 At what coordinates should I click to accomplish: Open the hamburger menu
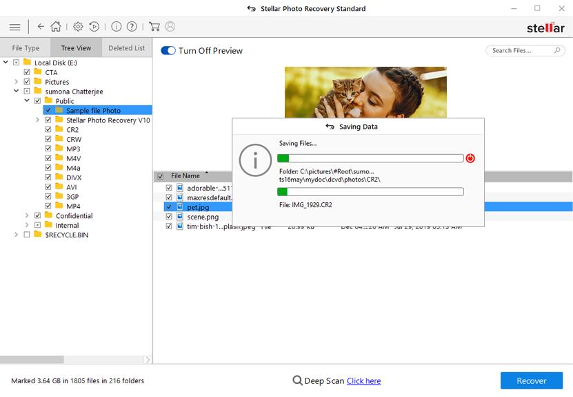(14, 27)
